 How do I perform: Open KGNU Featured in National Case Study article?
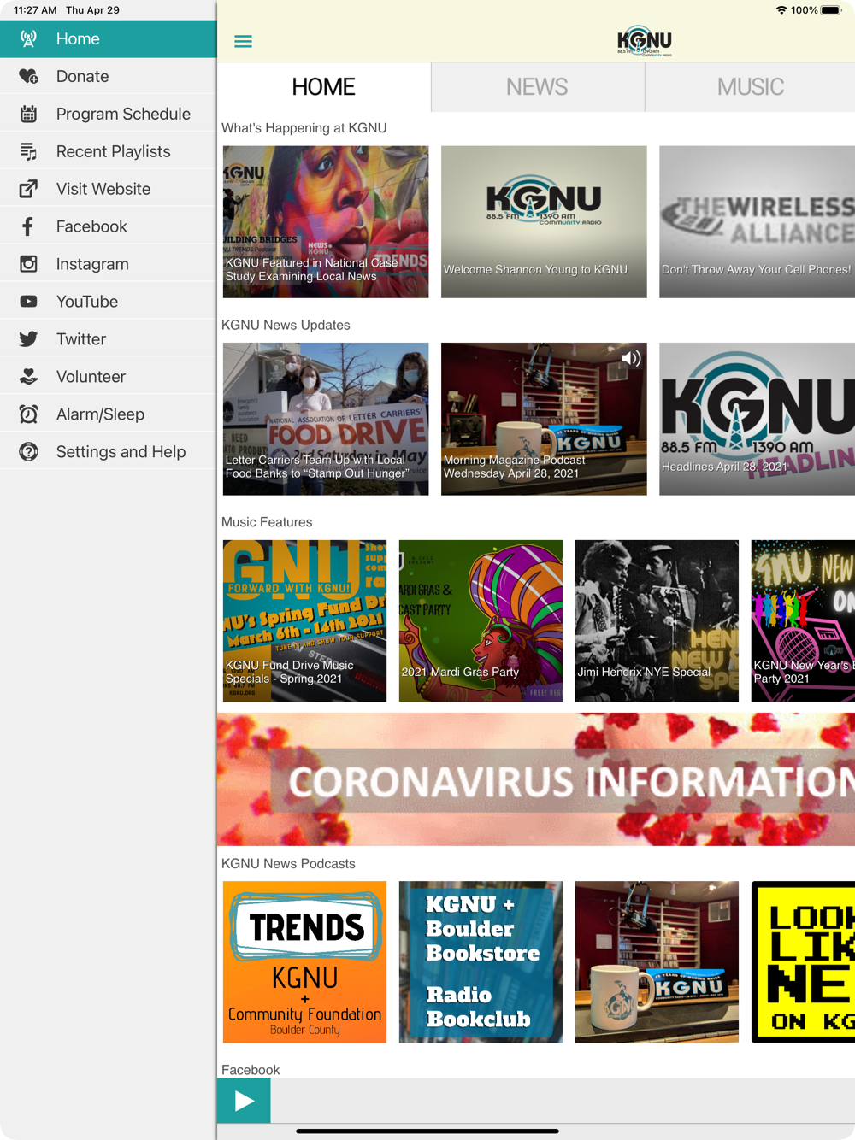point(326,222)
